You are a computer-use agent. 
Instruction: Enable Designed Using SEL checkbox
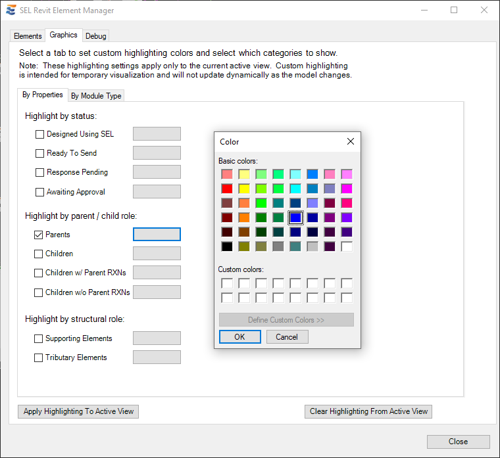point(39,134)
